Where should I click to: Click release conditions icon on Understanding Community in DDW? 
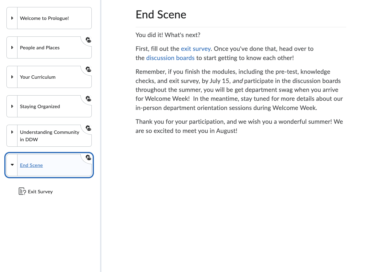[x=88, y=128]
